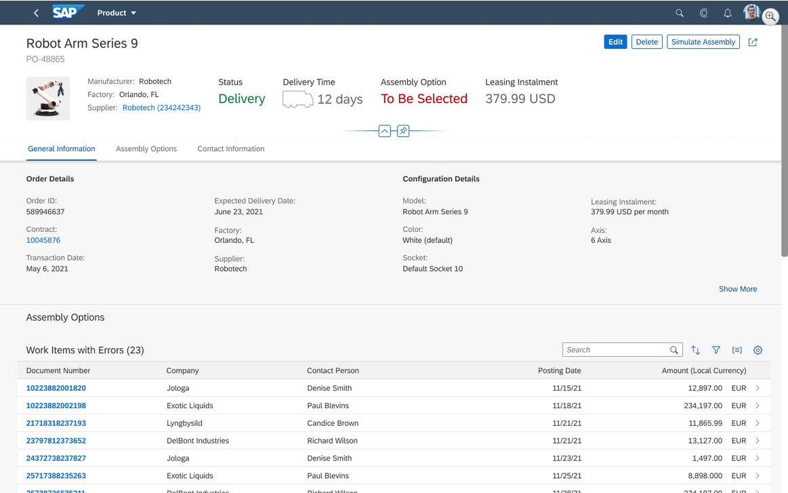
Task: Click the group icon in the table toolbar
Action: click(737, 350)
